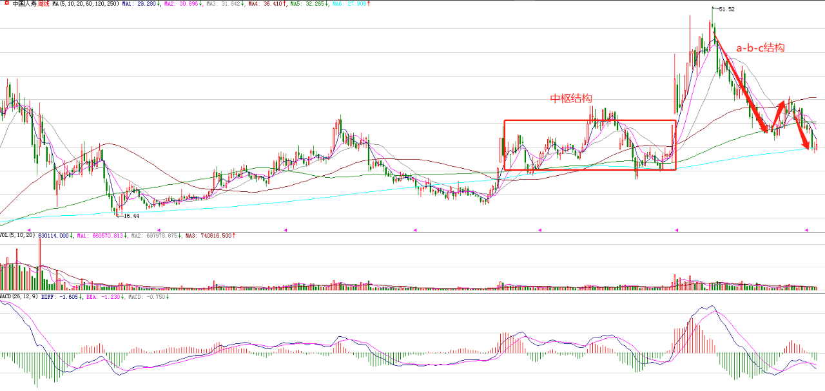Open MACD(26,12,9) indicator parameters

19,296
